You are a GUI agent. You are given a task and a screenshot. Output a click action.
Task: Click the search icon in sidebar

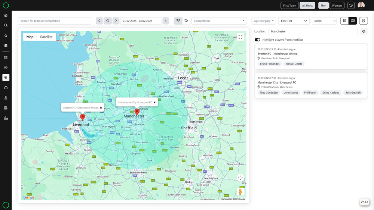6,25
